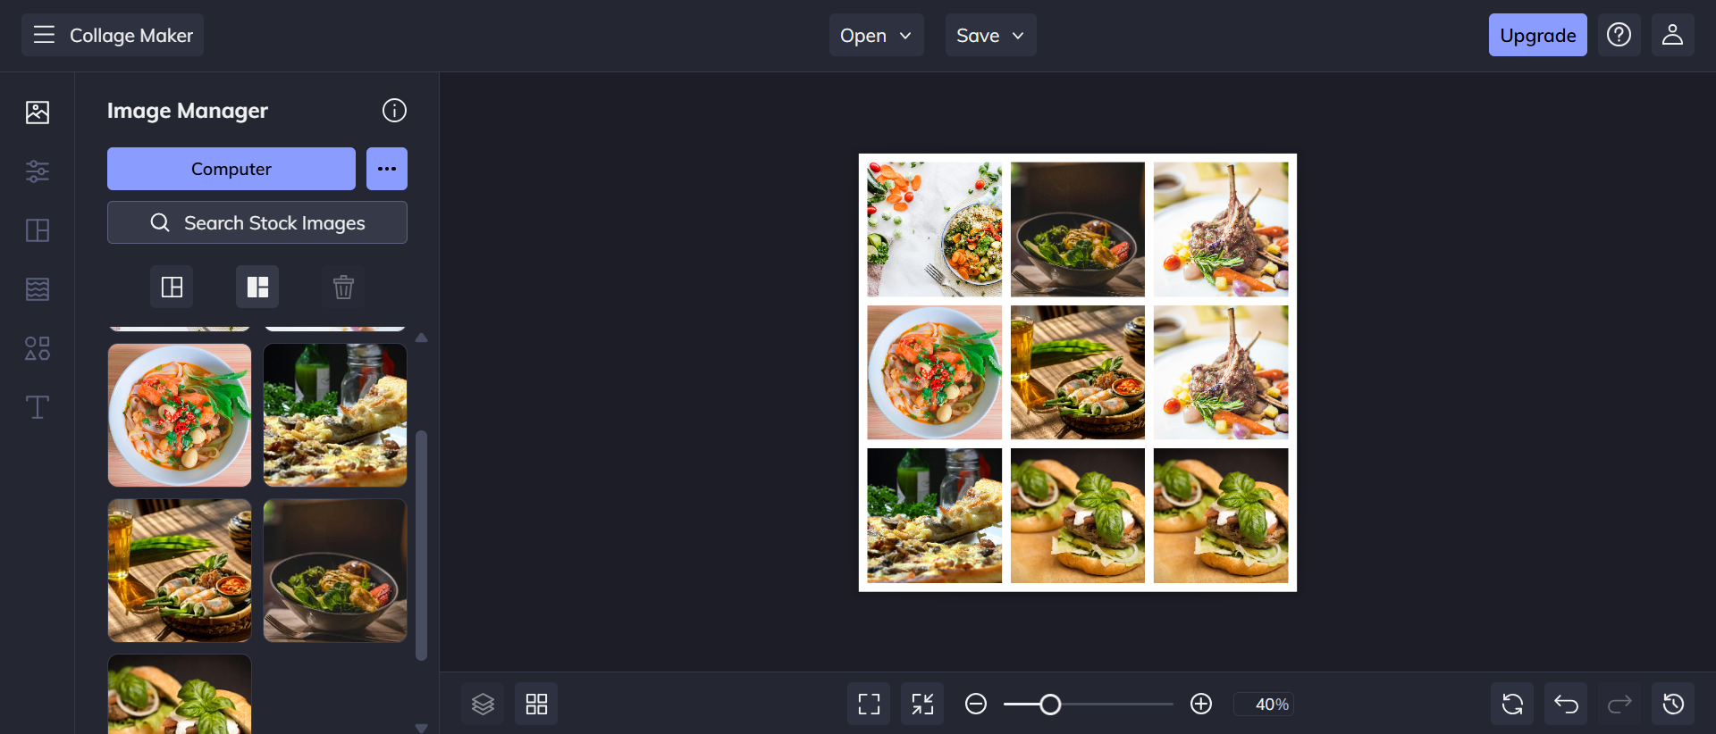The height and width of the screenshot is (734, 1716).
Task: Select the noodle soup collage cell
Action: [935, 372]
